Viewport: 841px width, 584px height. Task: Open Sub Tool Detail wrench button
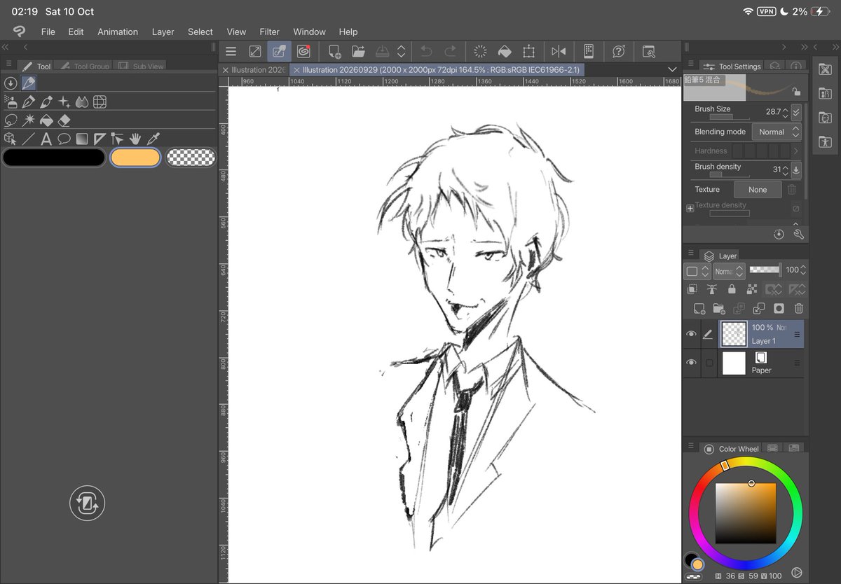point(798,235)
